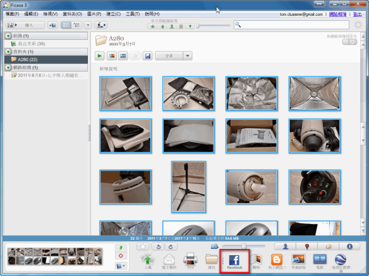Click the Movie filmstrip icon
The width and height of the screenshot is (369, 276).
click(x=320, y=259)
